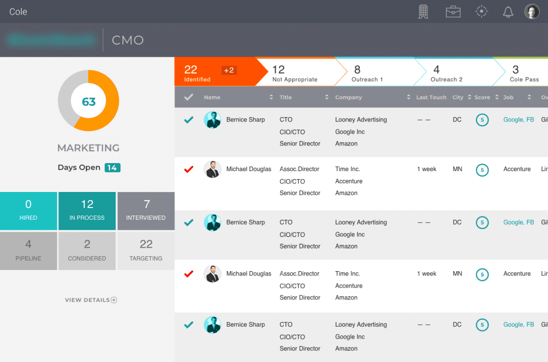The width and height of the screenshot is (548, 362).
Task: Sort by Name column arrows
Action: 271,97
